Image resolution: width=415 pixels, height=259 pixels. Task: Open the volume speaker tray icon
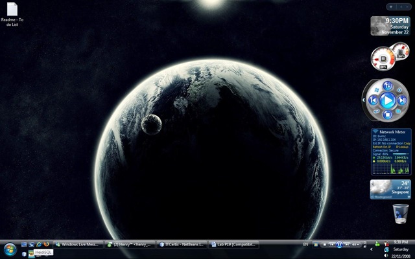tap(386, 256)
